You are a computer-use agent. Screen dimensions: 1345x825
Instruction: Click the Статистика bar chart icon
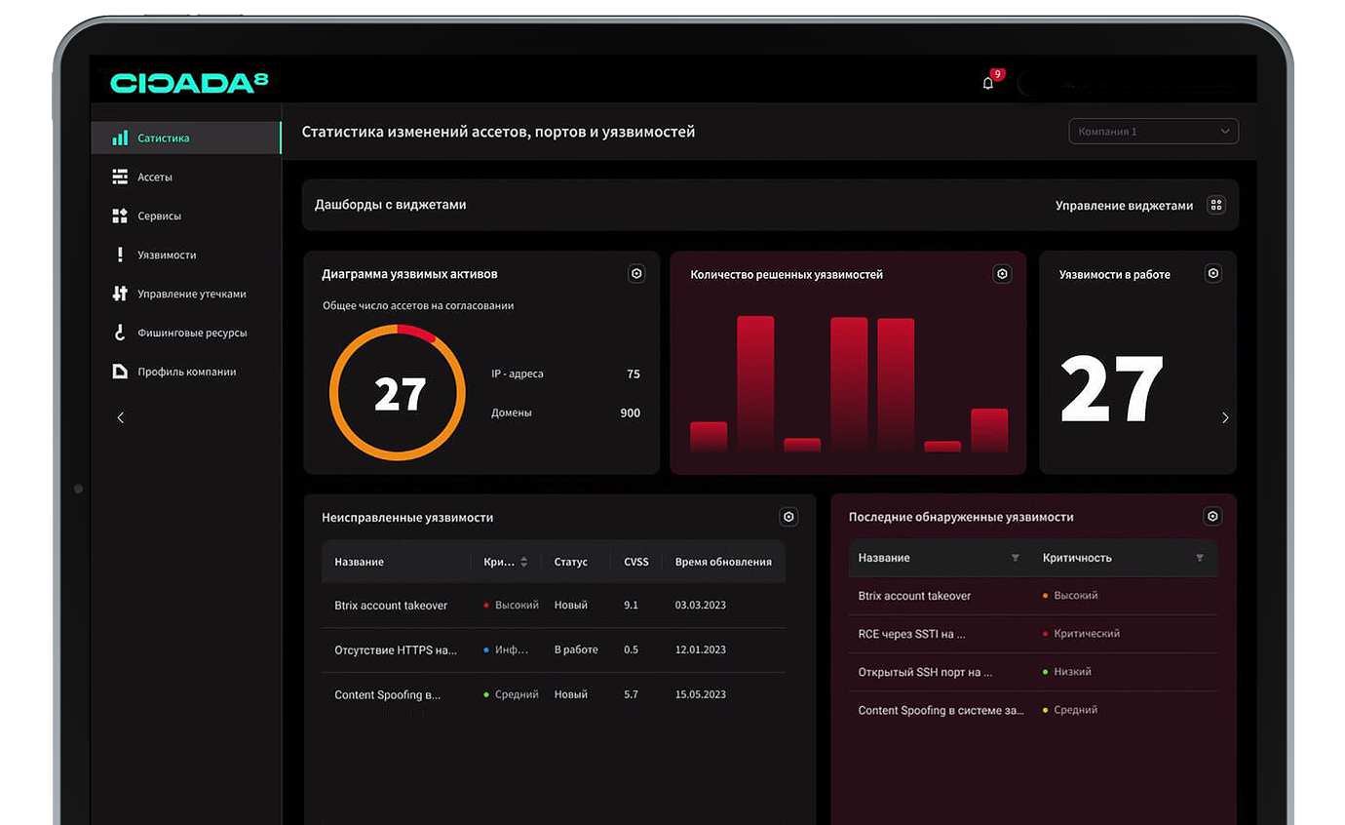120,138
